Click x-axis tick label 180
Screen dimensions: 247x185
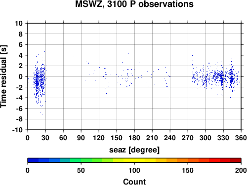(134, 138)
